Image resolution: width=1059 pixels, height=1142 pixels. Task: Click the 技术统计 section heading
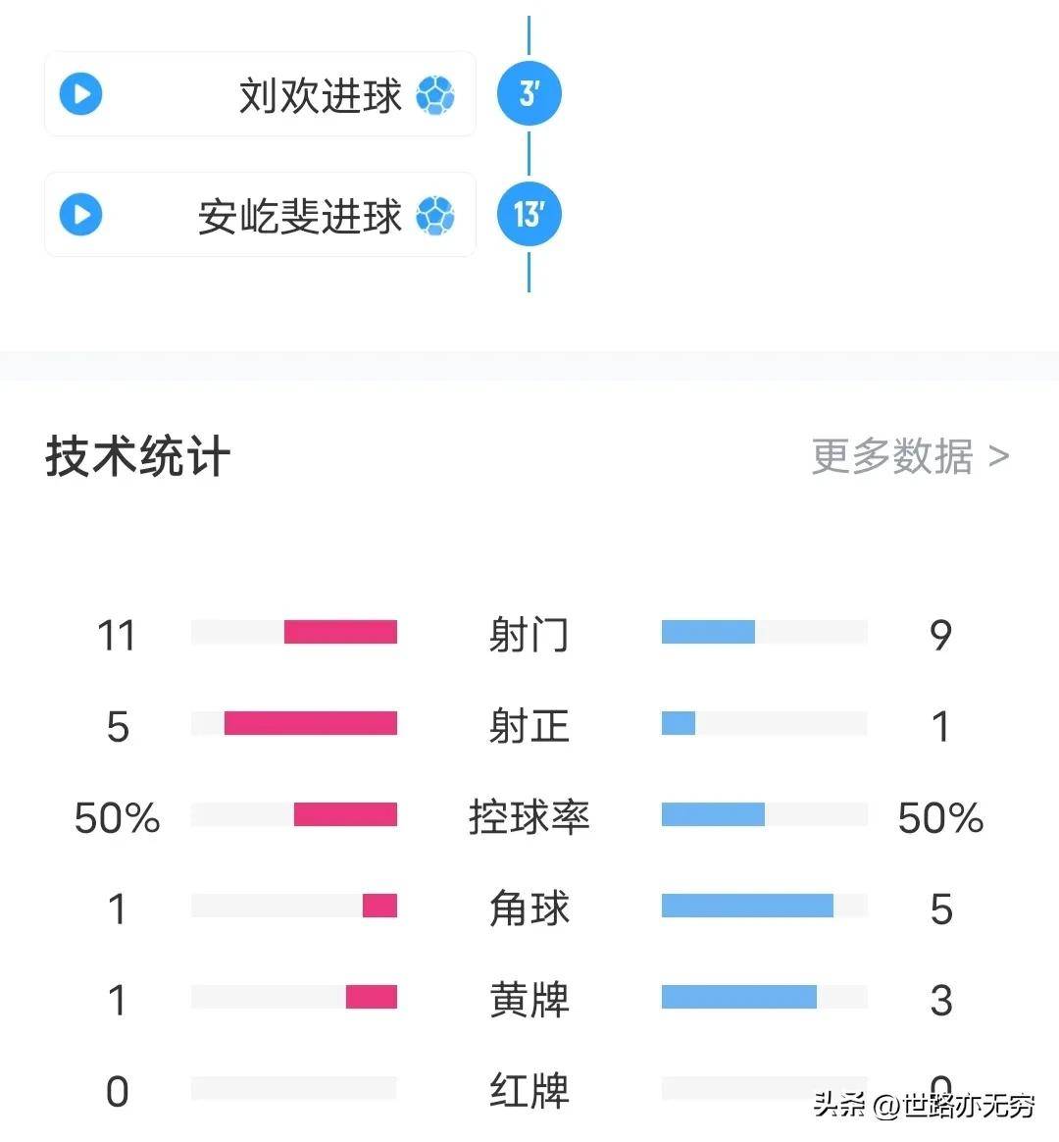[135, 455]
